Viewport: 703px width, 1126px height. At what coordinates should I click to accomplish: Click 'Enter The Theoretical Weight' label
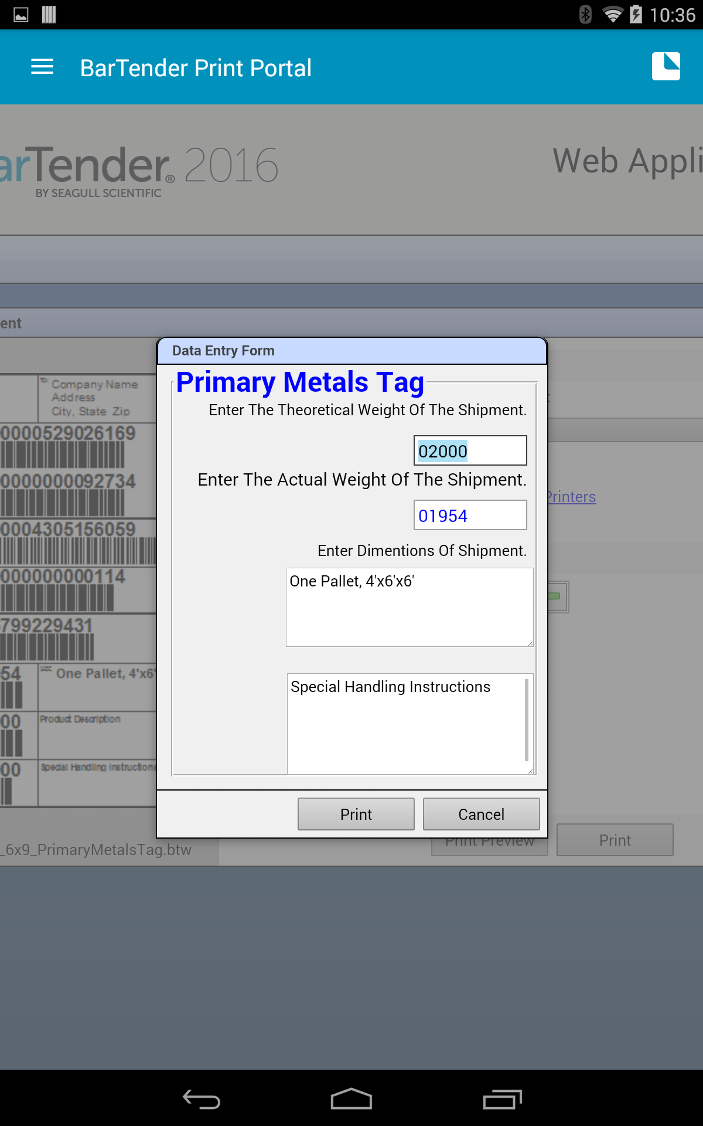tap(367, 410)
